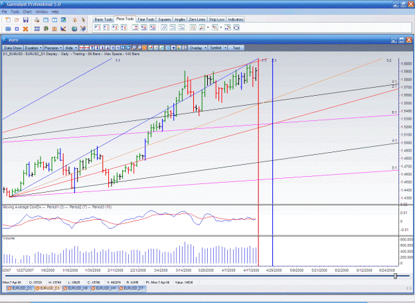This screenshot has height=303, width=415.
Task: Open the Hide dropdown
Action: (x=71, y=48)
